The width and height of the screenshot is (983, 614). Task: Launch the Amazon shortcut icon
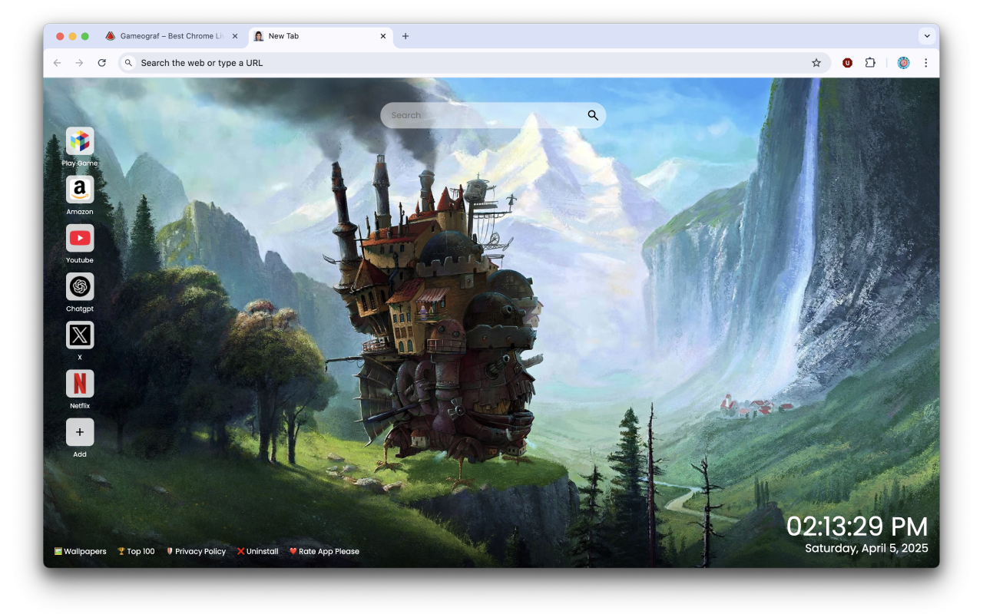coord(80,190)
